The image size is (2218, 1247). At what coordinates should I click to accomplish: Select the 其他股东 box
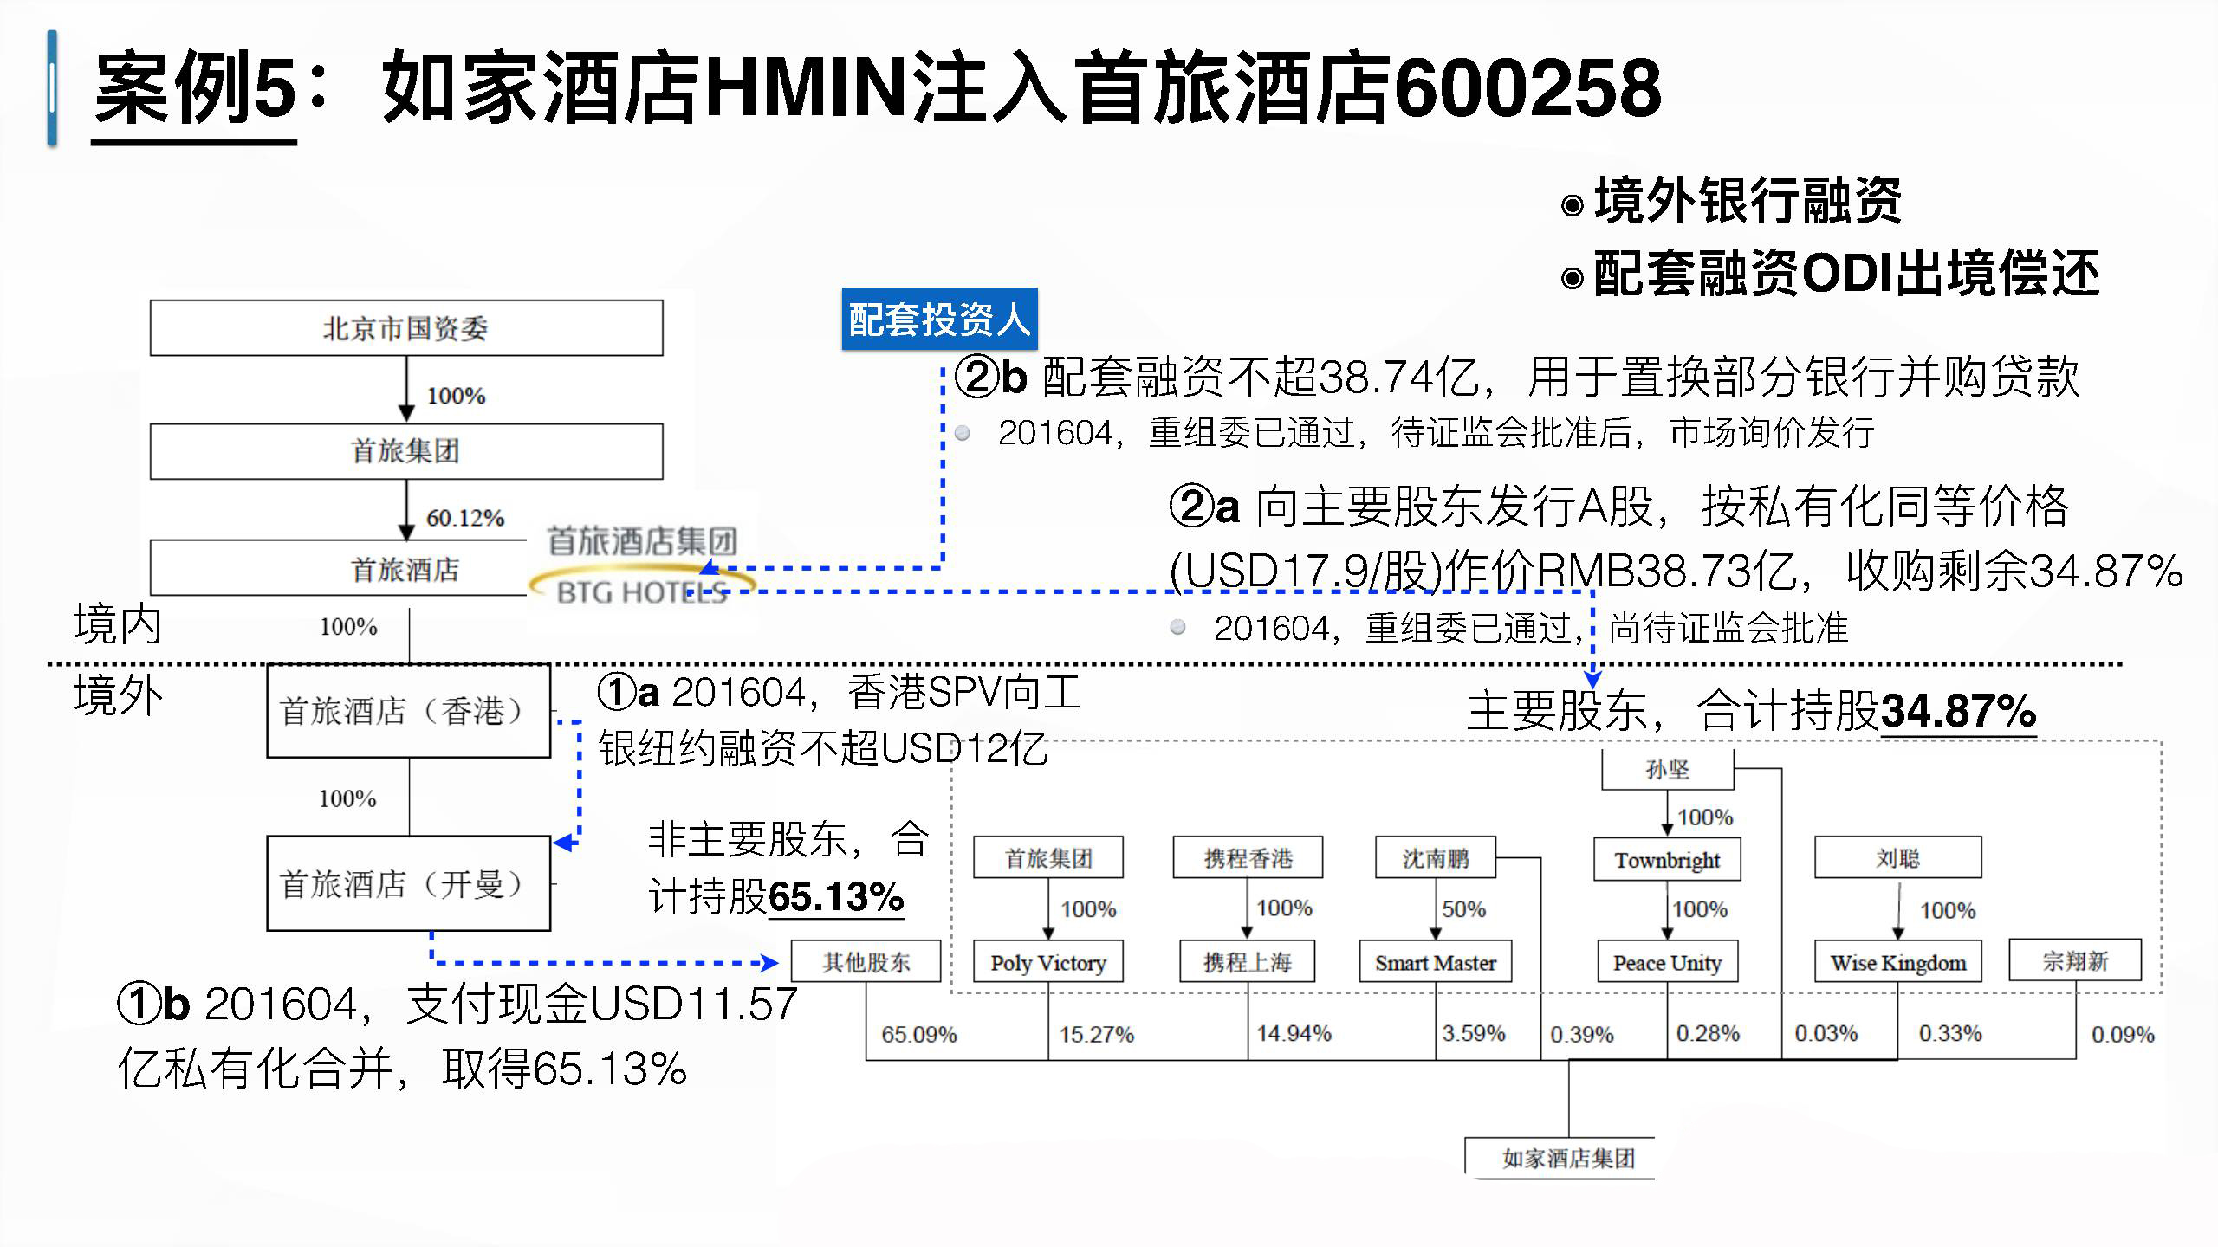pyautogui.click(x=866, y=962)
